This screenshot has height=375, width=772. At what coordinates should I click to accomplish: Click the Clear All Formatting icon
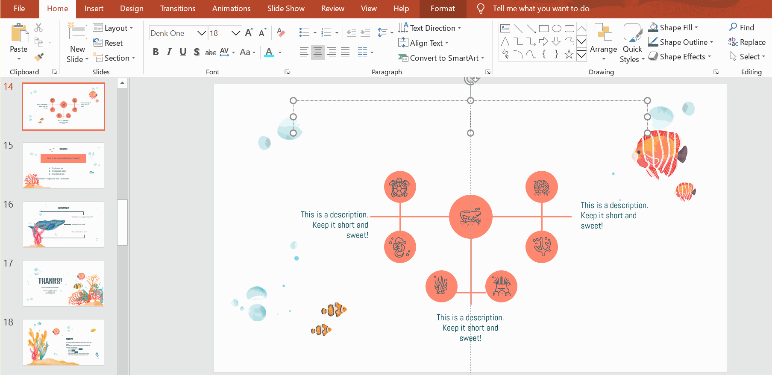(x=281, y=32)
